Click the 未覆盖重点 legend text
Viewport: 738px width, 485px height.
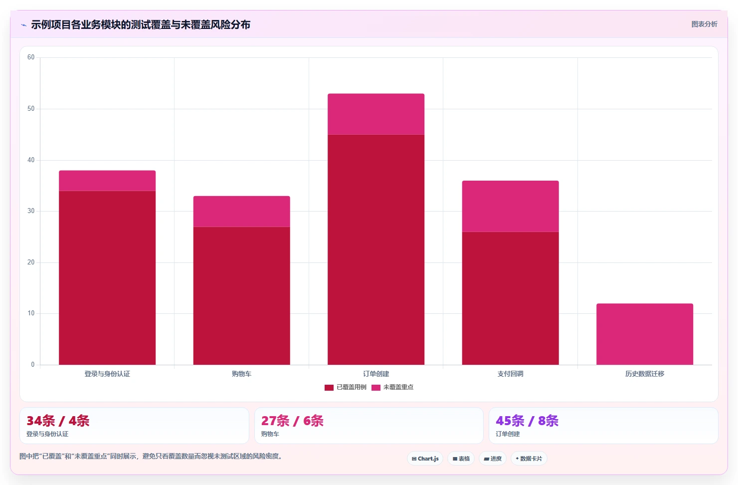pos(398,387)
